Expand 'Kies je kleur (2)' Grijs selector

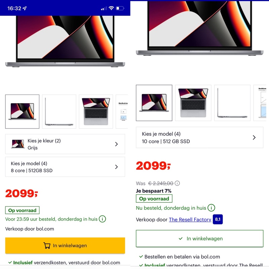pos(65,144)
